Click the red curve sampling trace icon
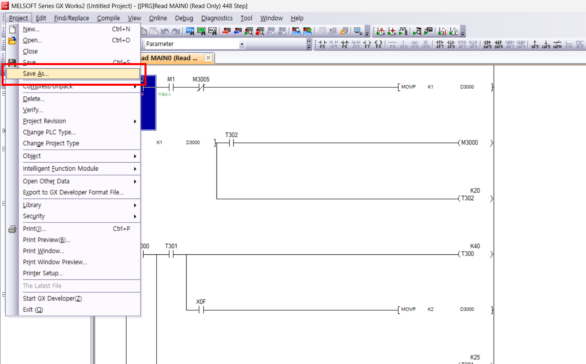This screenshot has width=586, height=364. [381, 31]
